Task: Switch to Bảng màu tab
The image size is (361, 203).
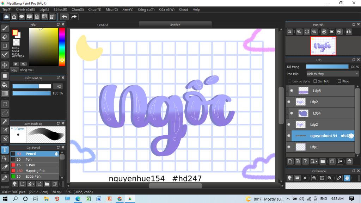Action: click(27, 70)
